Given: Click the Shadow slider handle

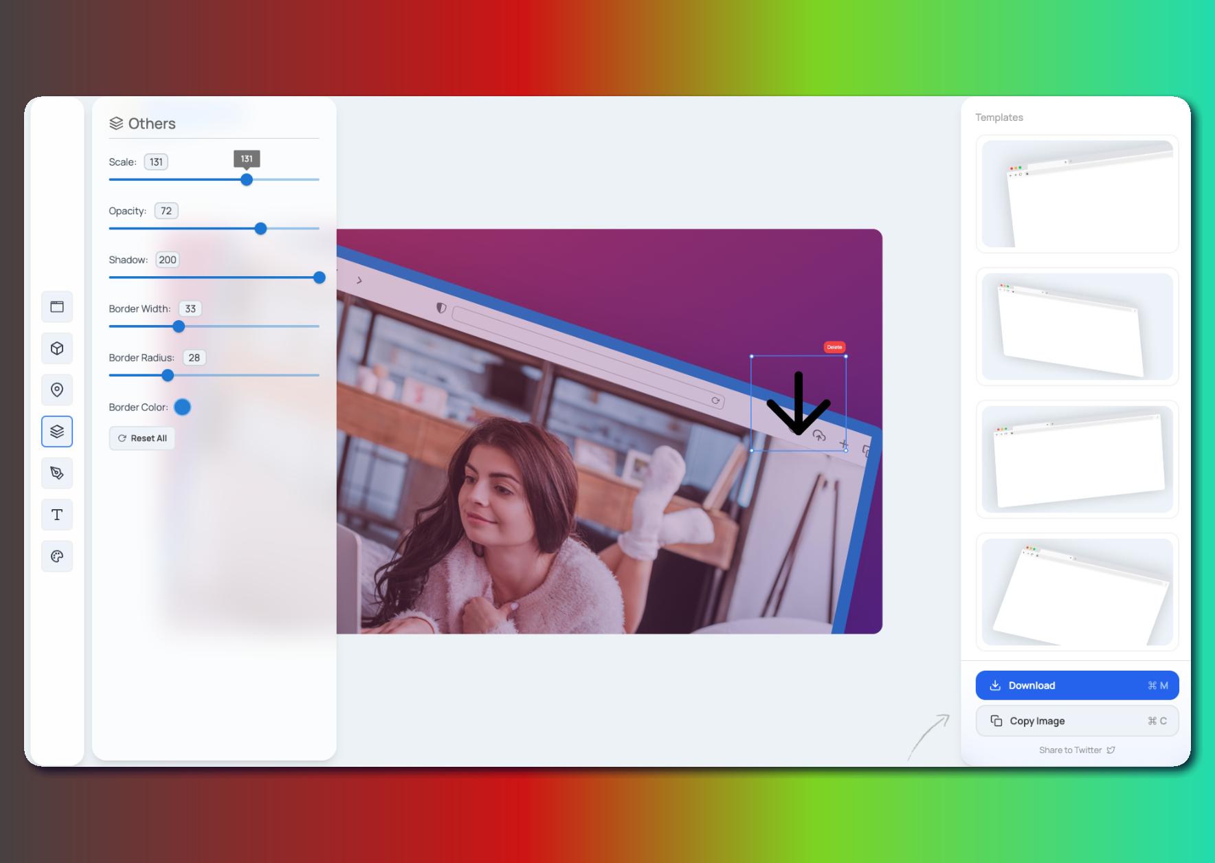Looking at the screenshot, I should 320,278.
